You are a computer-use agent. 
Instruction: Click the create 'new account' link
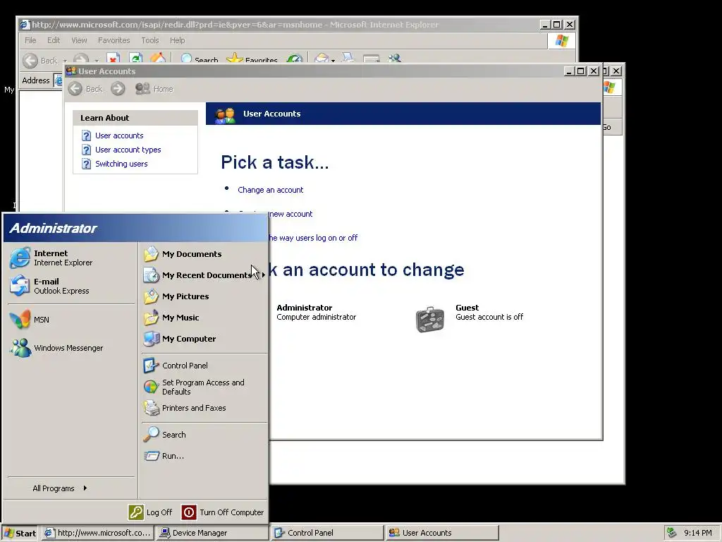pyautogui.click(x=290, y=214)
